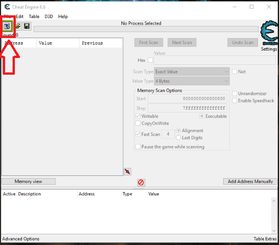Open the D3D menu
Image resolution: width=279 pixels, height=245 pixels.
[x=48, y=17]
